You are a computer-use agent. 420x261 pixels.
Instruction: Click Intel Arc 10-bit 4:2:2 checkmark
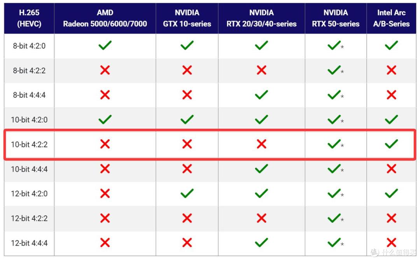coord(391,144)
